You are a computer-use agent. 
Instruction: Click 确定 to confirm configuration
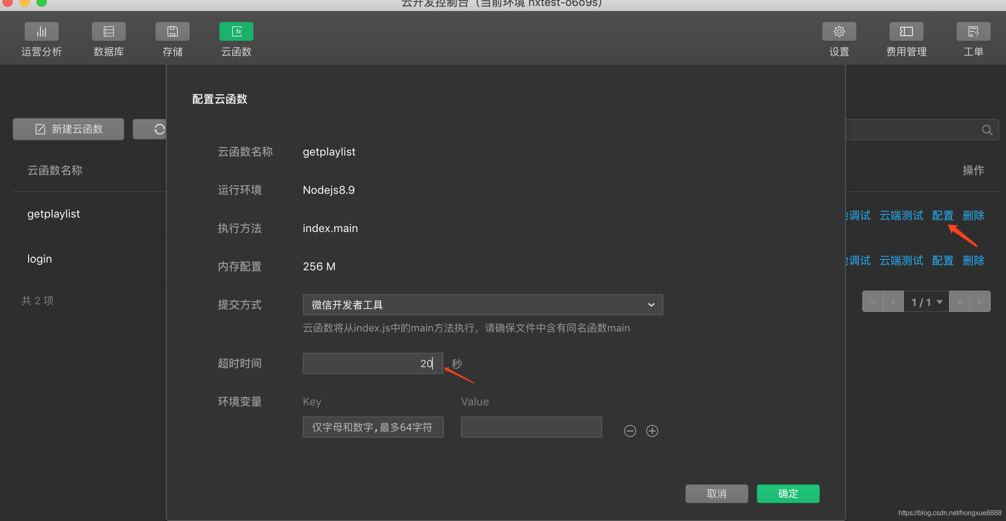pyautogui.click(x=788, y=494)
